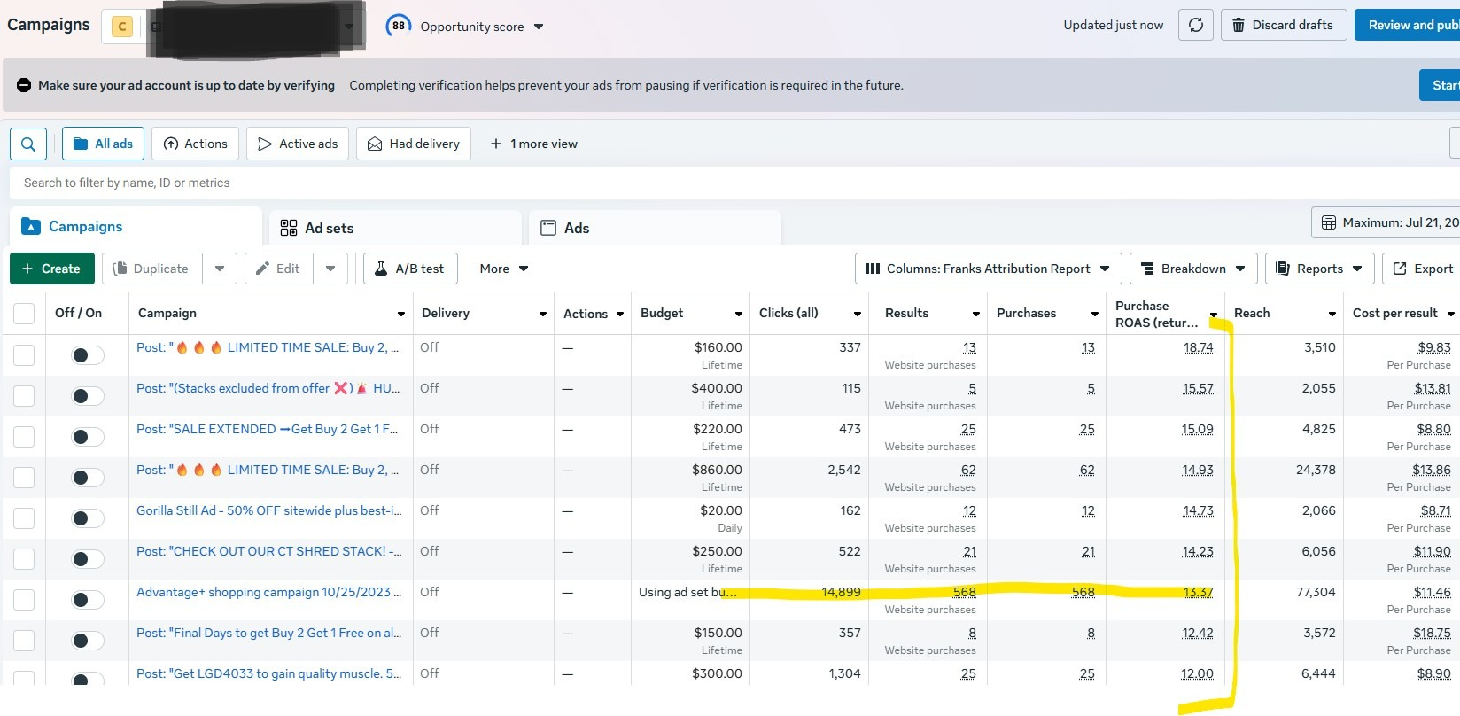Select the Had delivery view
Viewport: 1460px width, 716px height.
[413, 144]
